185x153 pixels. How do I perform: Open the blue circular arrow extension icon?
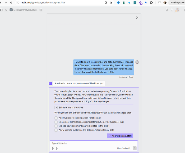[x=118, y=2]
